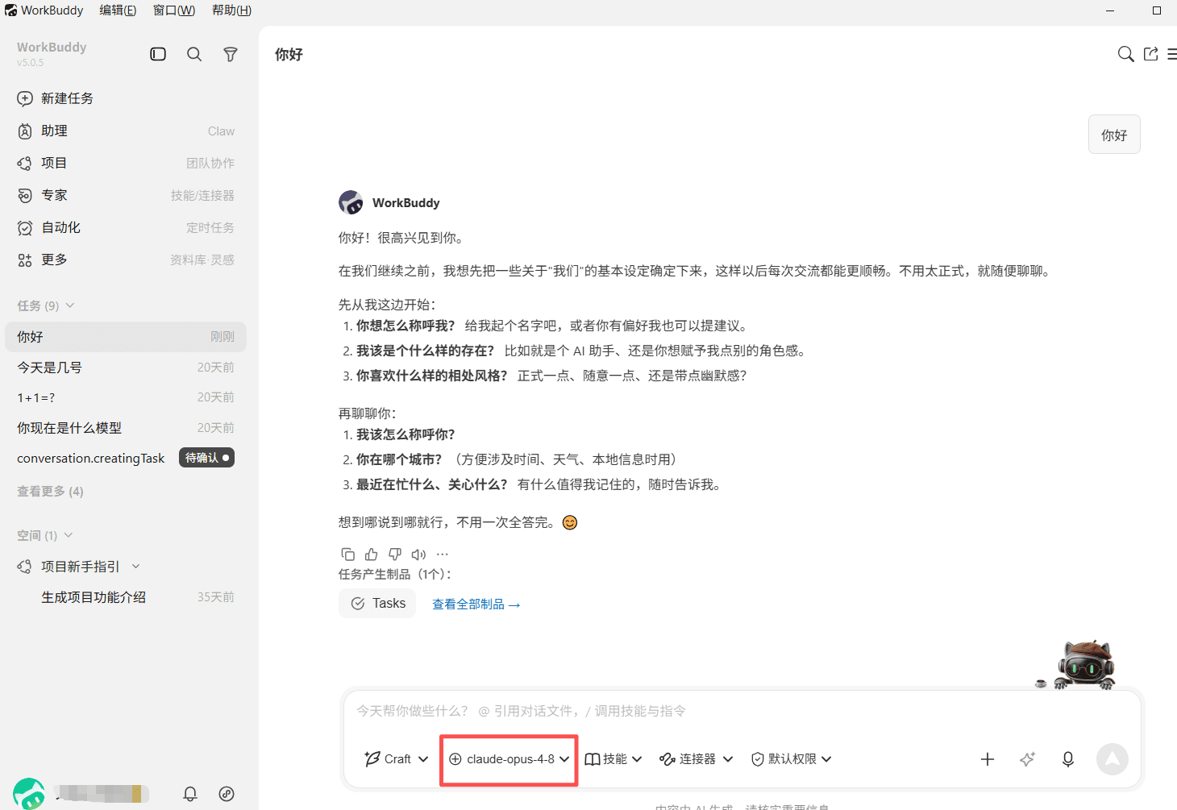This screenshot has height=810, width=1177.
Task: Open more actions ellipsis under the reply
Action: (443, 555)
